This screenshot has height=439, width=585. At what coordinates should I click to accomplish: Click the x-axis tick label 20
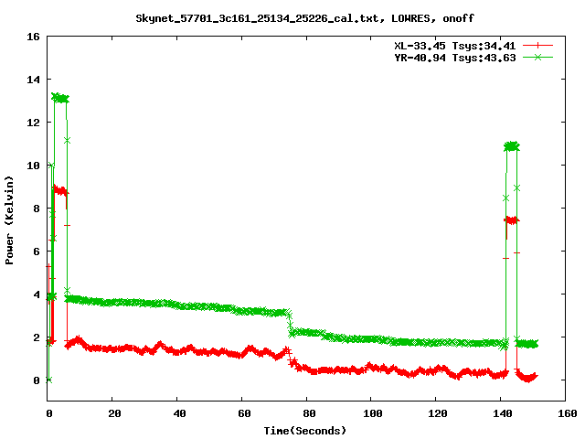tap(114, 413)
